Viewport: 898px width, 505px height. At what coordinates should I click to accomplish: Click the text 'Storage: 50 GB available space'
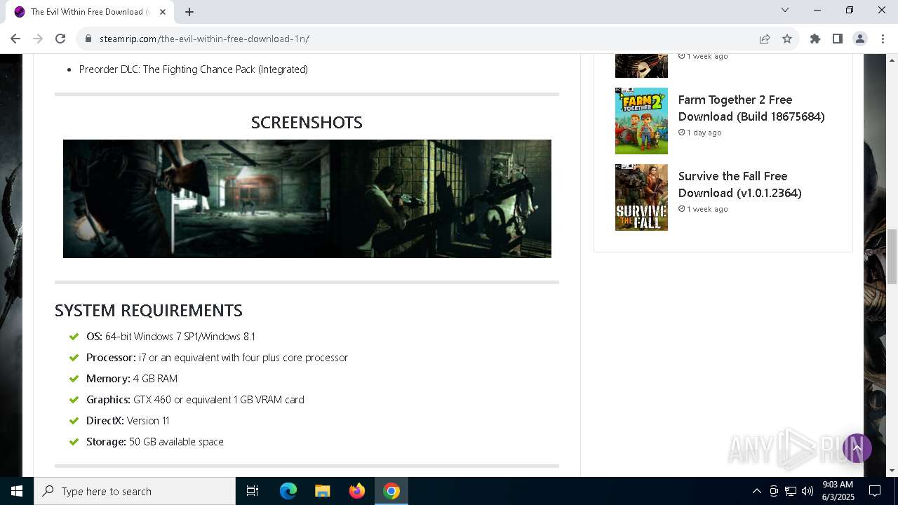click(x=155, y=441)
